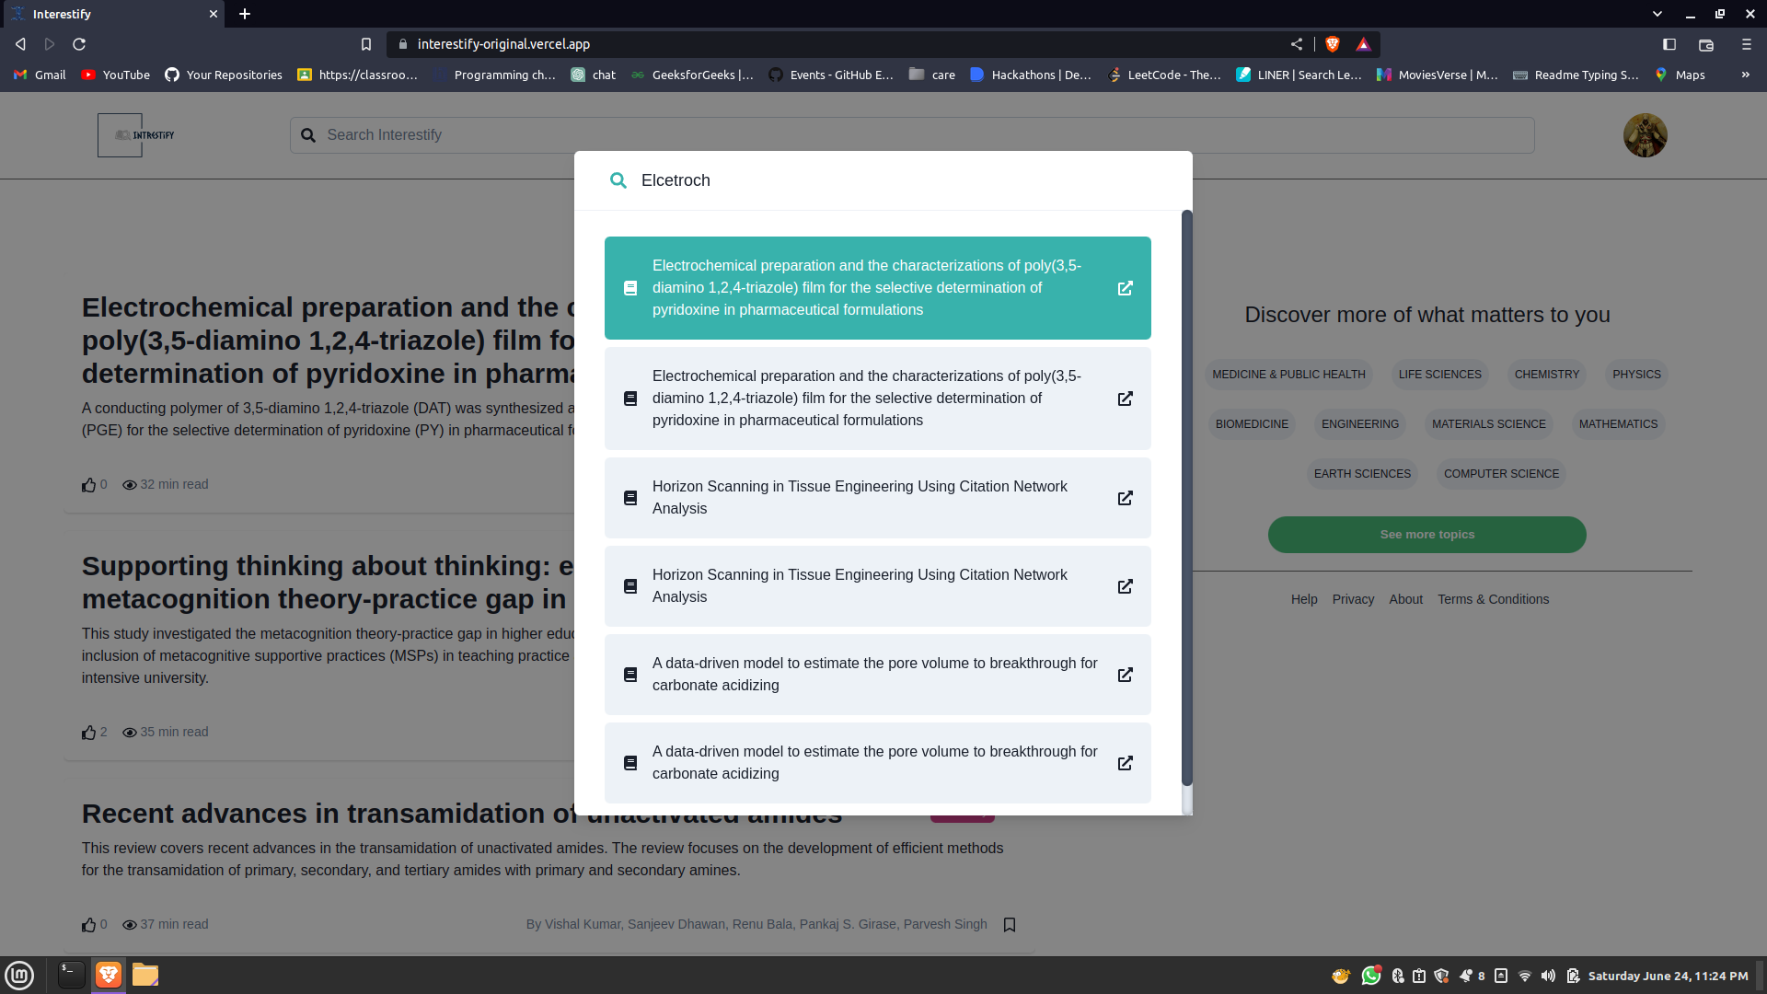The height and width of the screenshot is (994, 1767).
Task: Expand the hidden bookmarks chevron
Action: tap(1745, 75)
